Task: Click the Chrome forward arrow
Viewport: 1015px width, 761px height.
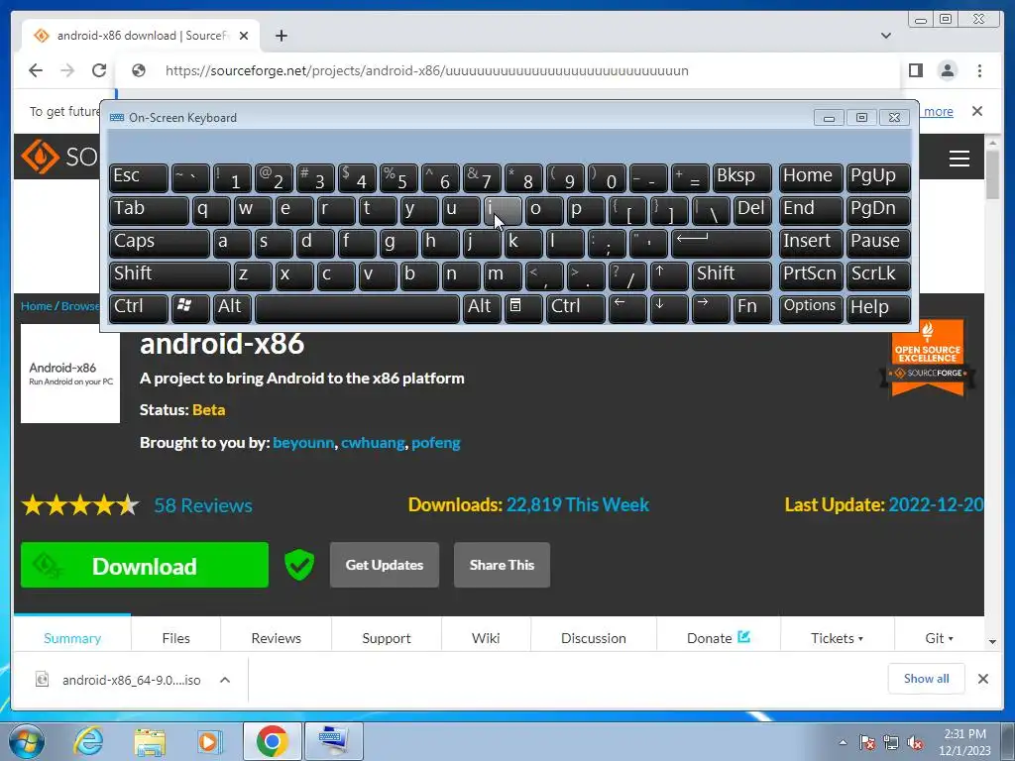Action: (67, 70)
